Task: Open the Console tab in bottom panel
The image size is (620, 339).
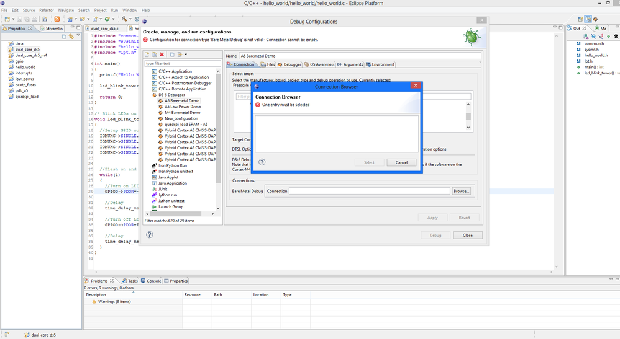Action: (150, 281)
